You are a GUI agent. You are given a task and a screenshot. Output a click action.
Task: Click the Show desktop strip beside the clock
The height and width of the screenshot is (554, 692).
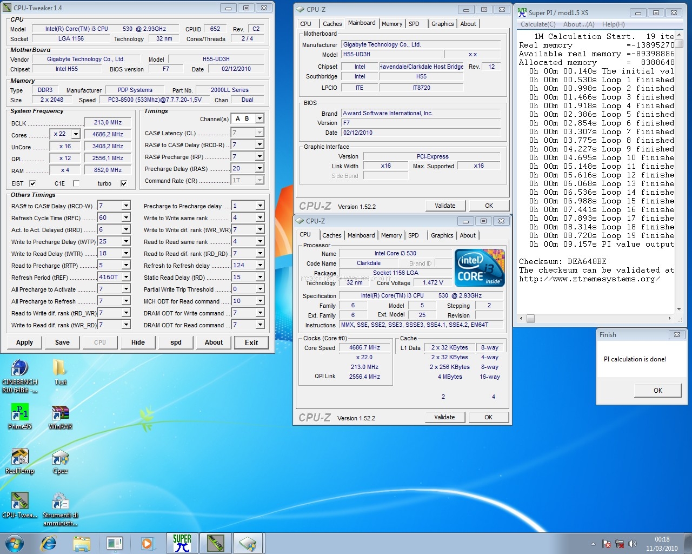(688, 544)
